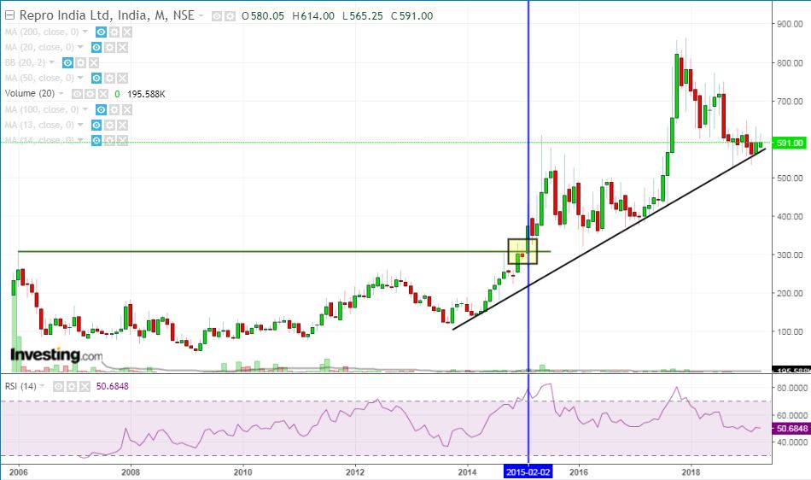Click the low value L 565.25

click(x=363, y=16)
